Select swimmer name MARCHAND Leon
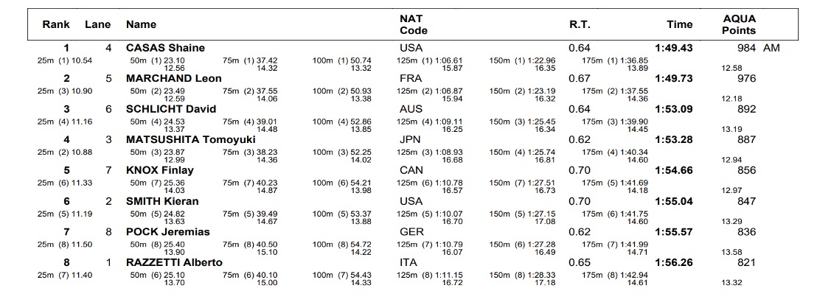 (x=173, y=78)
